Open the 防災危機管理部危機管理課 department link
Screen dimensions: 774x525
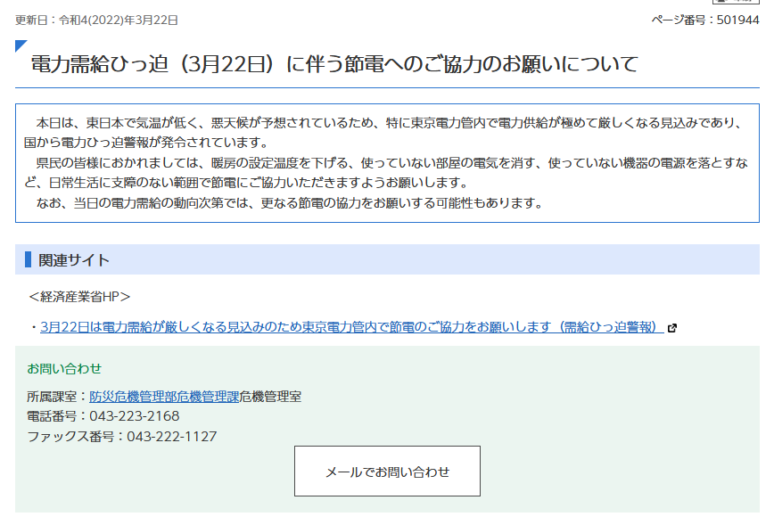point(164,397)
